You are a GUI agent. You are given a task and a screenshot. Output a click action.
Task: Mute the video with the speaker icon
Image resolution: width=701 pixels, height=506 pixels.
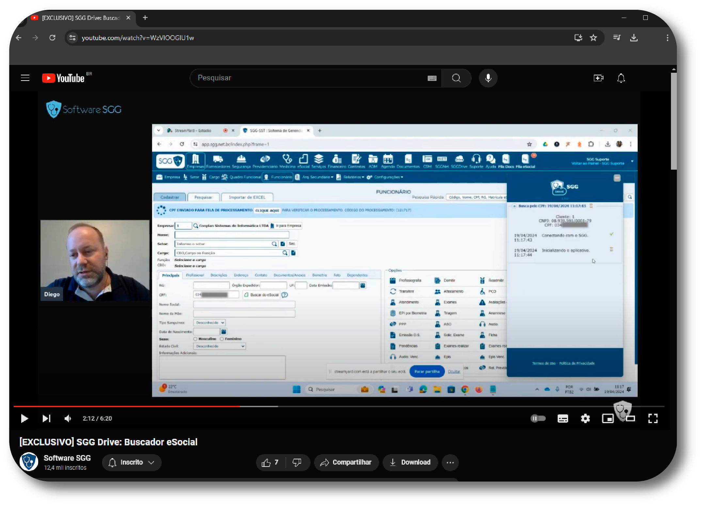pos(68,419)
